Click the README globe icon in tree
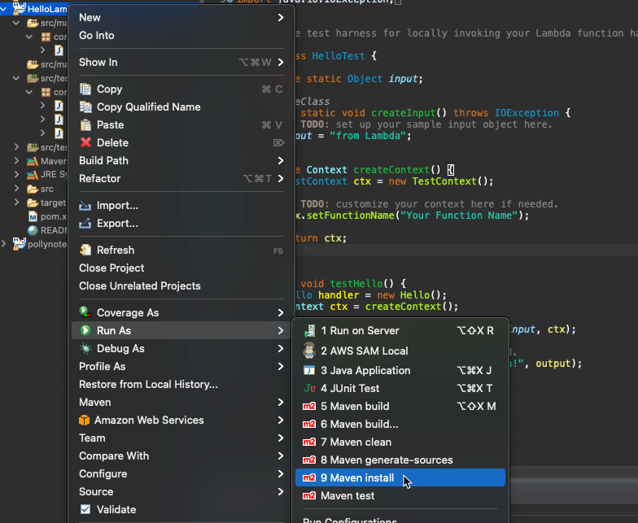The width and height of the screenshot is (638, 523). pos(33,230)
